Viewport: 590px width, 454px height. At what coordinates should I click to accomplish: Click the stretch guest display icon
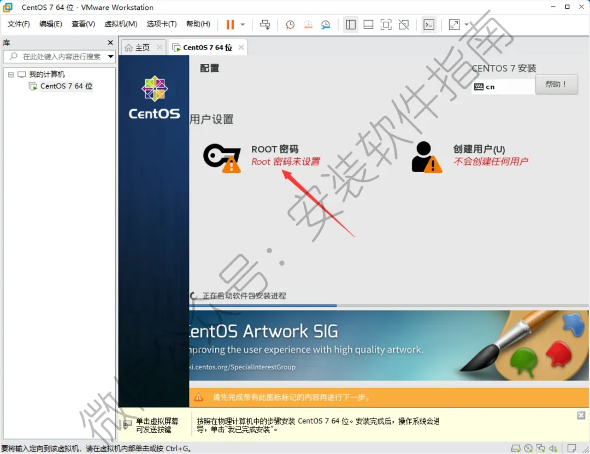pos(454,25)
